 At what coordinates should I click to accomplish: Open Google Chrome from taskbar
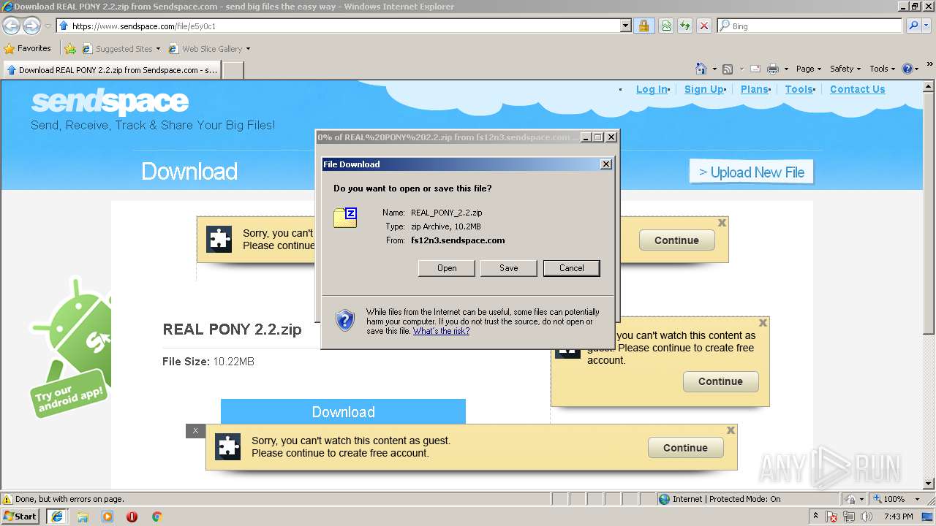pos(156,517)
